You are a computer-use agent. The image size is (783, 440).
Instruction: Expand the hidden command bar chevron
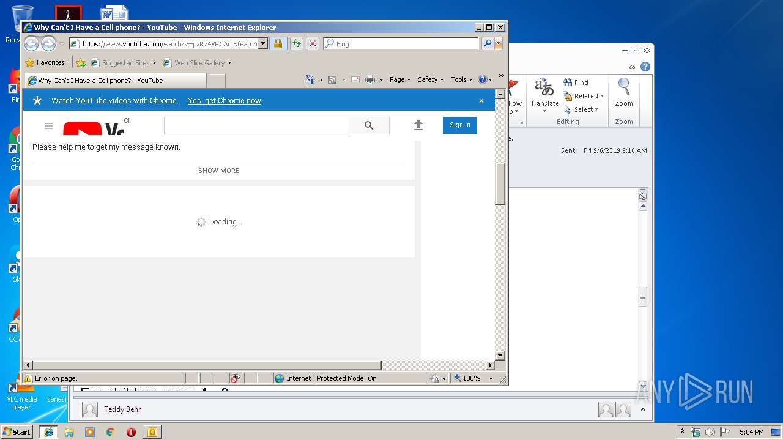(501, 76)
